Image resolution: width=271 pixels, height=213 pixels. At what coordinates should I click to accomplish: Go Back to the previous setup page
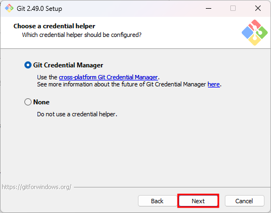[x=157, y=201]
